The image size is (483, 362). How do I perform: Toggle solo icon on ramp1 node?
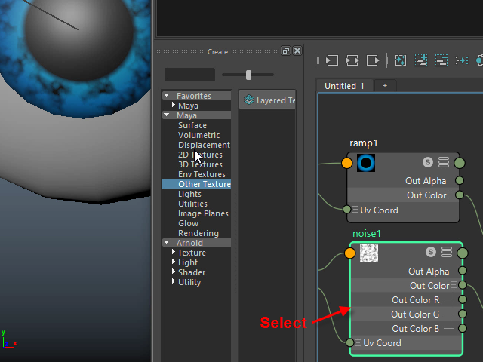coord(428,162)
